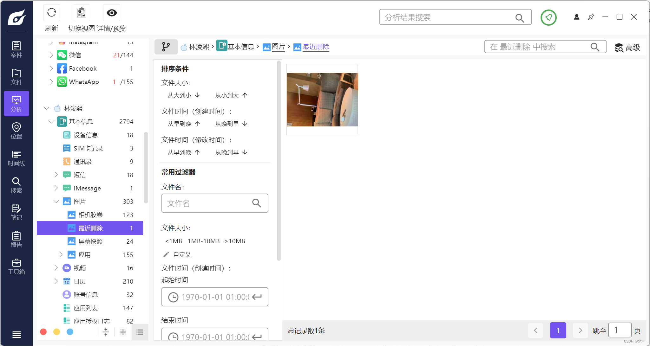Click the green circular shield icon
This screenshot has height=346, width=650.
(x=548, y=17)
